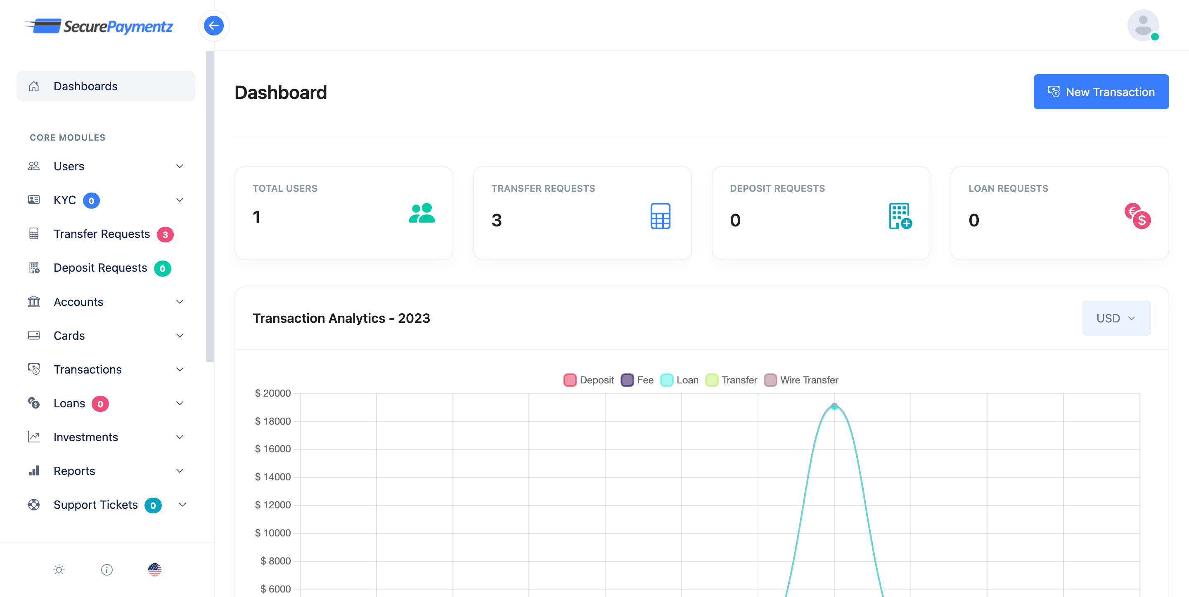Select the Investments menu item
Viewport: 1189px width, 597px height.
click(x=106, y=437)
